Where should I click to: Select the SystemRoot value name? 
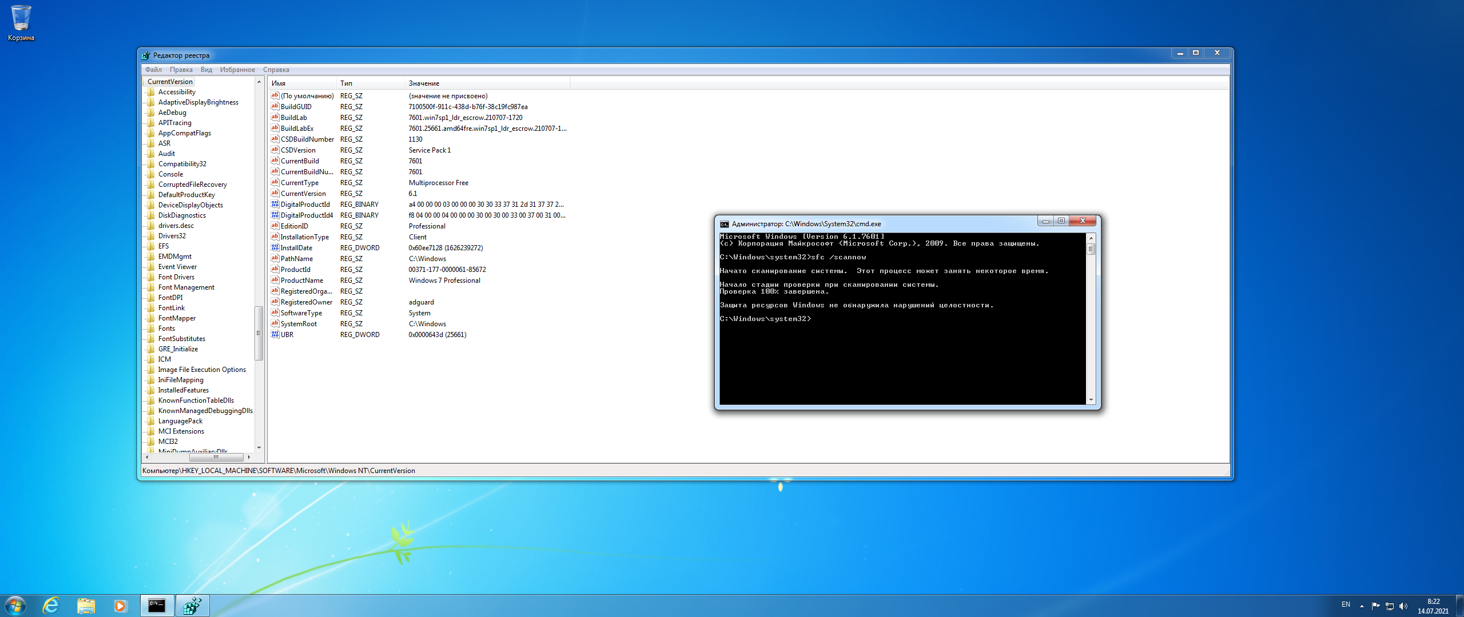click(x=299, y=324)
